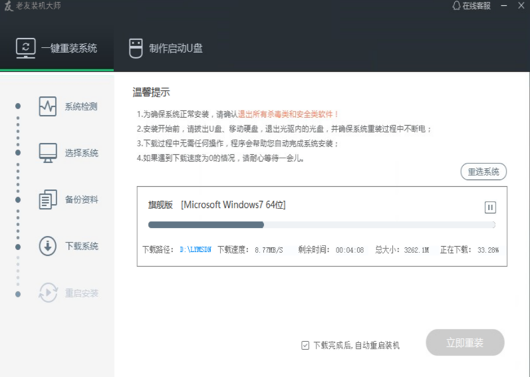
Task: Click the 选择系统 computer screen icon
Action: click(x=48, y=153)
